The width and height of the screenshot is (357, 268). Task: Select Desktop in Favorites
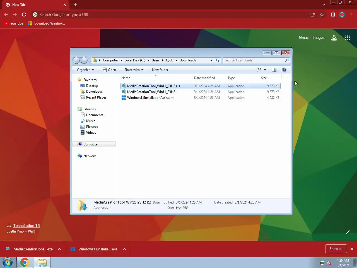coord(92,86)
